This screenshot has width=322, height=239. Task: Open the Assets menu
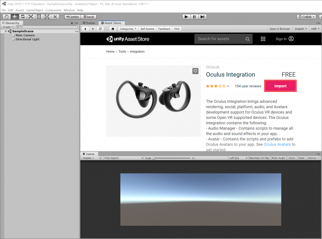pyautogui.click(x=19, y=10)
